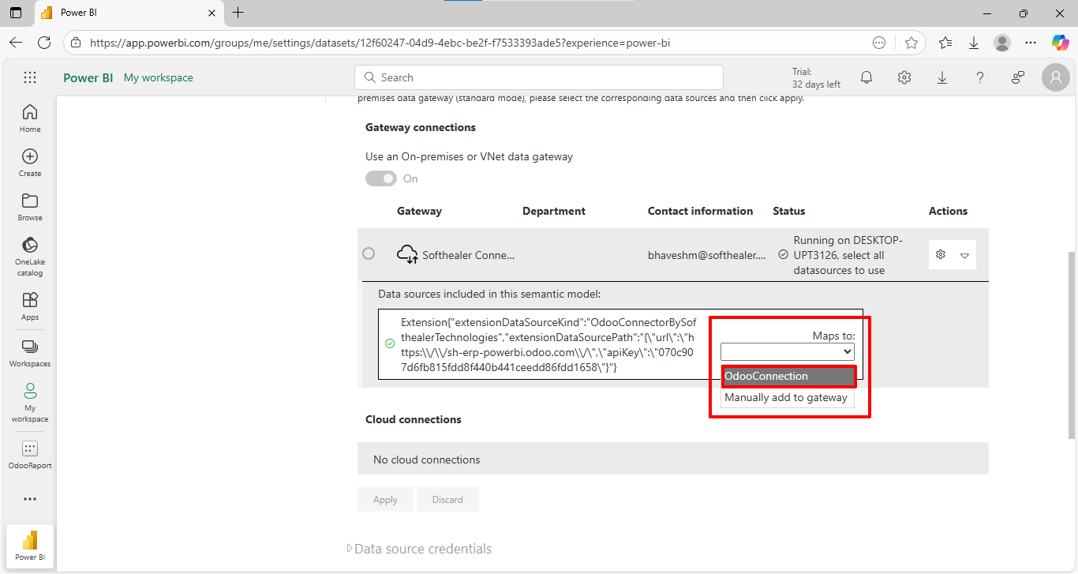Open browser settings and more ellipsis
Image resolution: width=1078 pixels, height=574 pixels.
click(1031, 43)
